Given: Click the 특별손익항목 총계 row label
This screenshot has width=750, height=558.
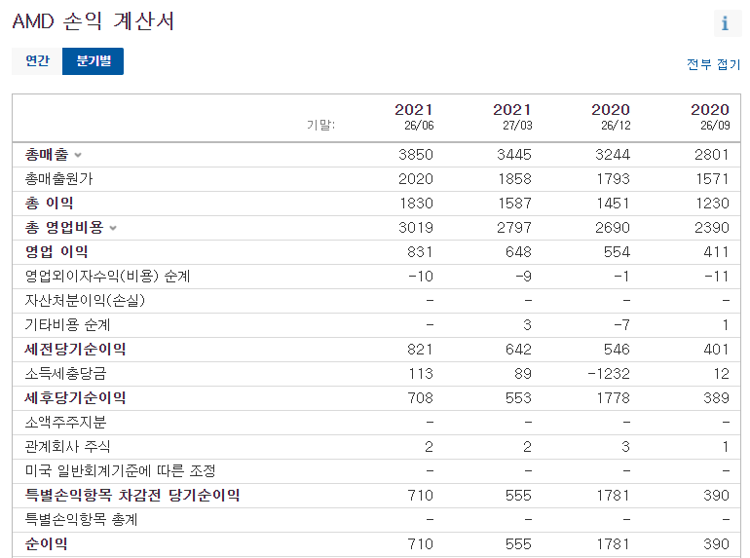Looking at the screenshot, I should 81,520.
